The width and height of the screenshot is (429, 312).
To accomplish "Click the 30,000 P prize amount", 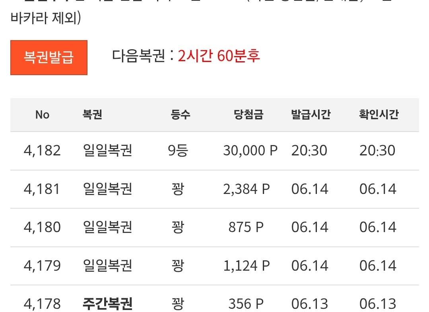I will tap(250, 150).
